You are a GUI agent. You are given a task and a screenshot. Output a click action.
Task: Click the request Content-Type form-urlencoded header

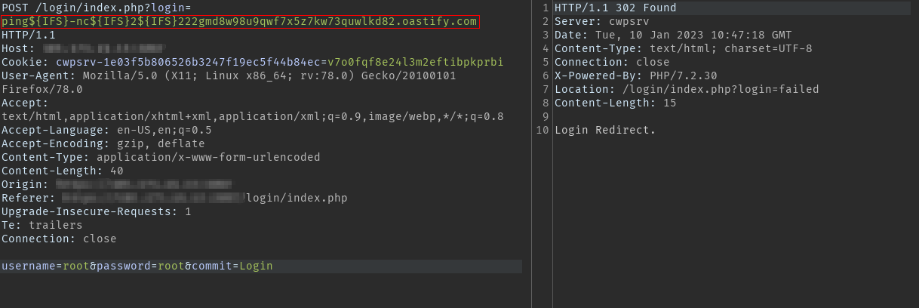click(x=161, y=157)
